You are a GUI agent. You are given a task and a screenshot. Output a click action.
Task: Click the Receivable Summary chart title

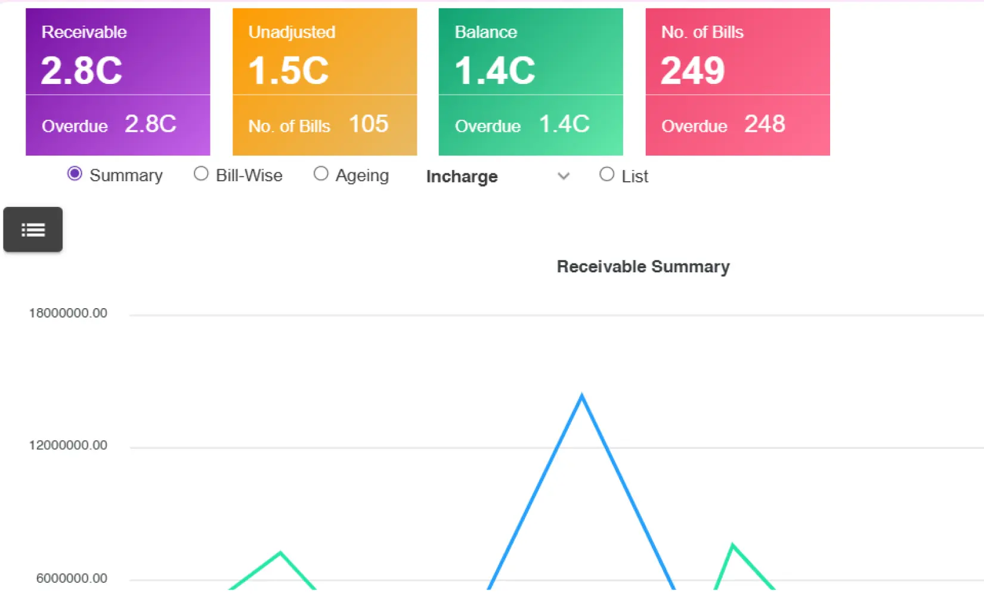(643, 266)
